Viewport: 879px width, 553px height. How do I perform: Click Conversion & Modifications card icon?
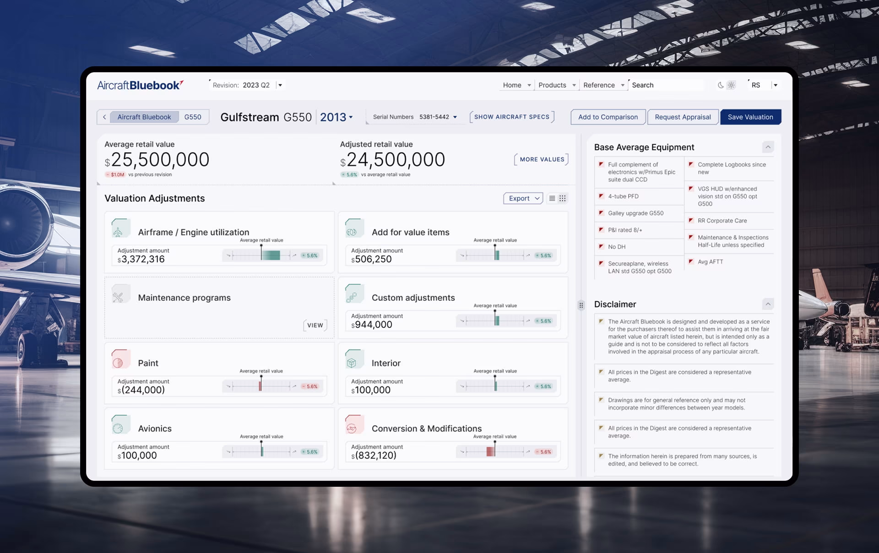354,424
